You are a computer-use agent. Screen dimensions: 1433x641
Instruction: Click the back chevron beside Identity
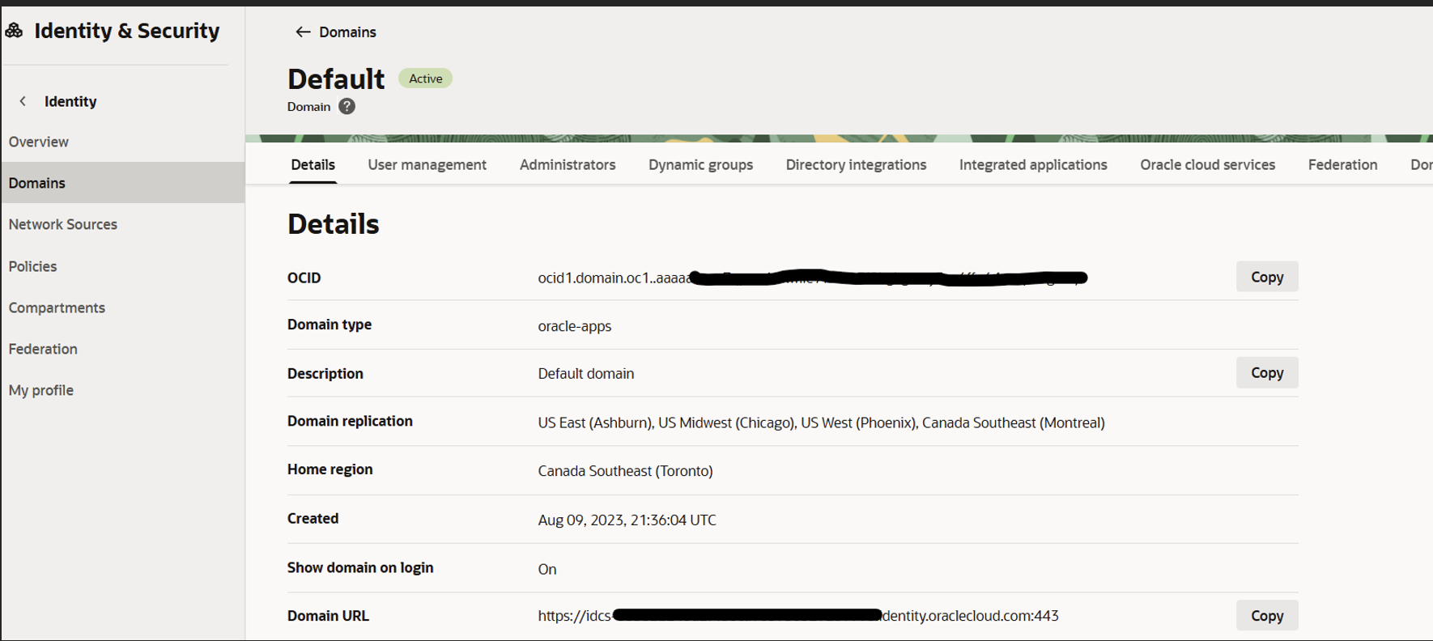23,101
